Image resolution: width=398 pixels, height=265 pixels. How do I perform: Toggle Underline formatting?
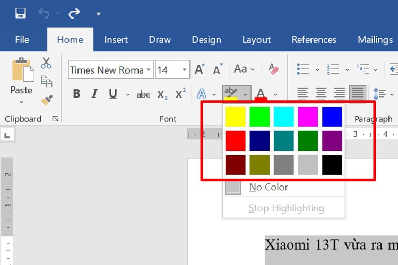click(113, 94)
